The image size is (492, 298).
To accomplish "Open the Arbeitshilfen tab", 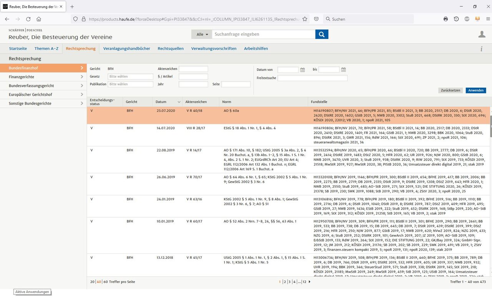I will [256, 49].
